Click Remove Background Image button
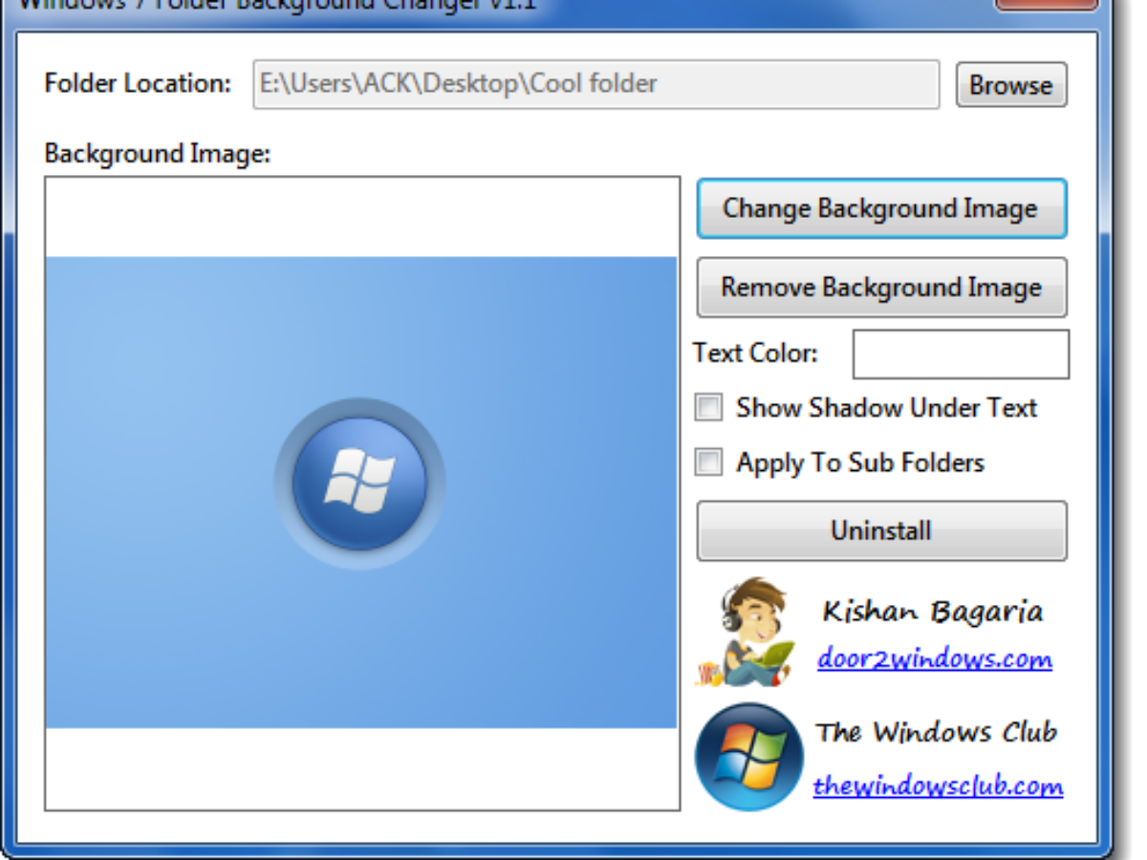The image size is (1147, 860). (881, 287)
